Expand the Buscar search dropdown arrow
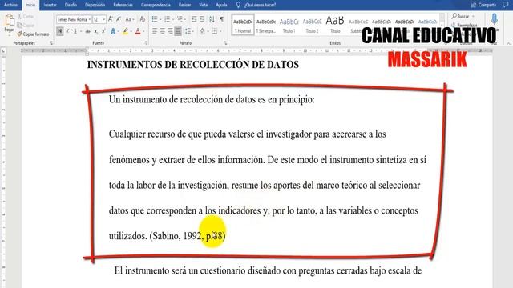Image resolution: width=513 pixels, height=288 pixels. click(473, 16)
